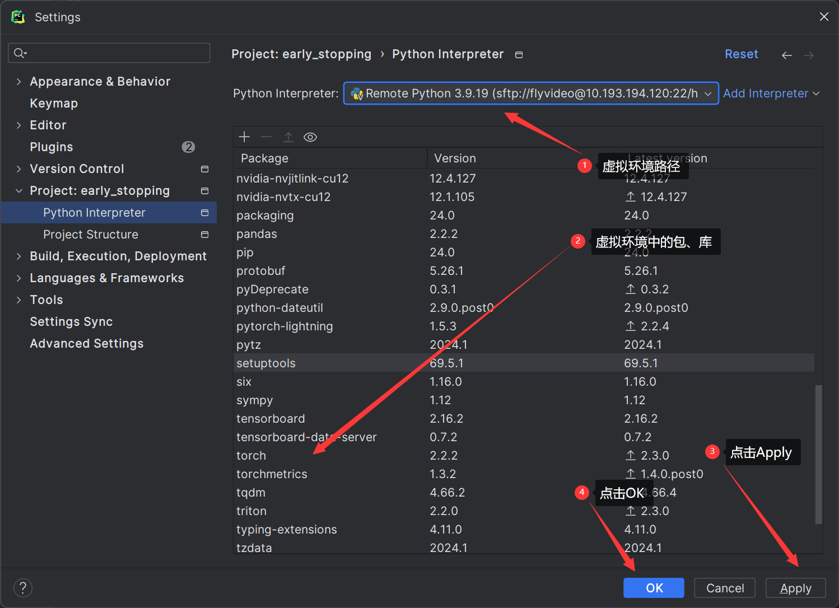Viewport: 839px width, 608px height.
Task: Select the sympy package row
Action: click(524, 400)
